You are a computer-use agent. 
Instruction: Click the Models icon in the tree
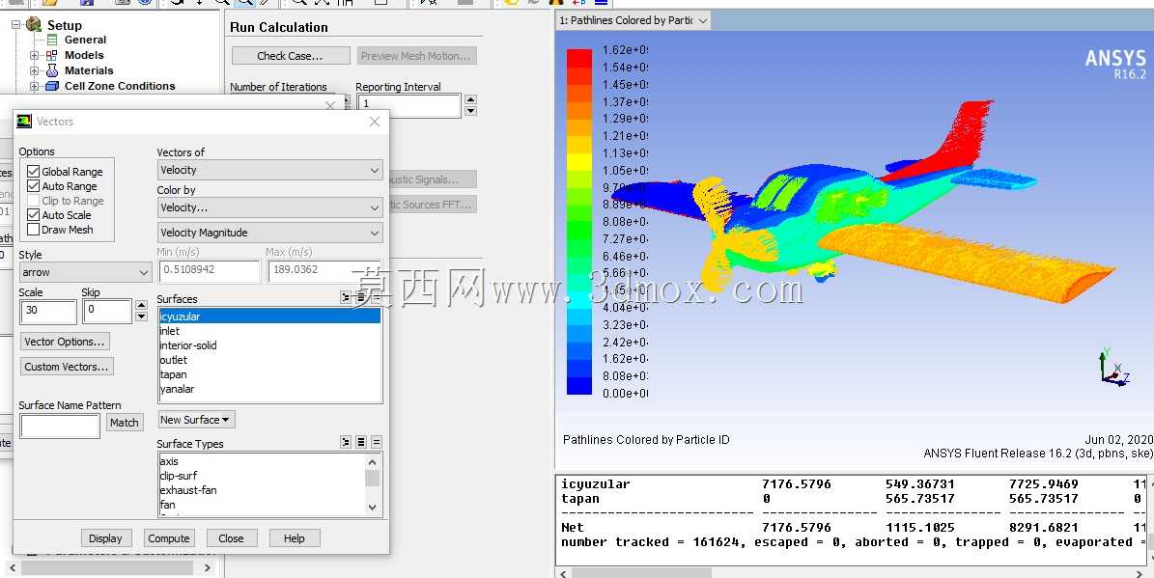point(51,55)
